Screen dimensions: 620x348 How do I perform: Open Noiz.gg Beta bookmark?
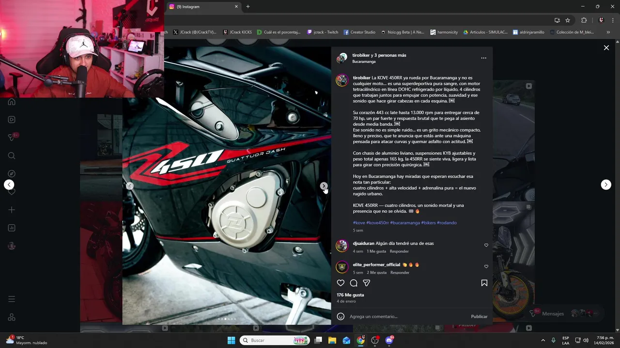403,32
